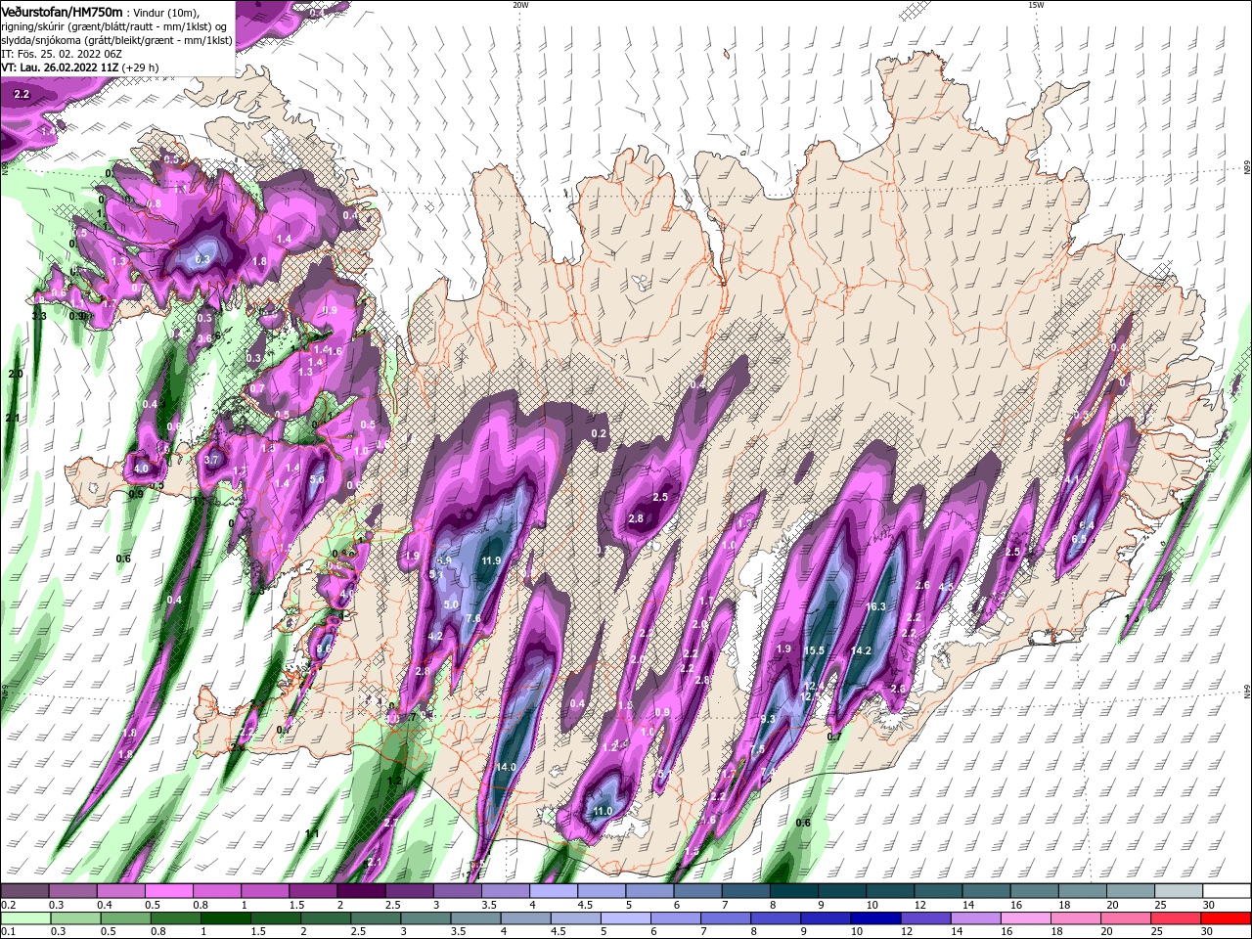Click the 14.2 precipitation value
1252x939 pixels.
pyautogui.click(x=861, y=650)
